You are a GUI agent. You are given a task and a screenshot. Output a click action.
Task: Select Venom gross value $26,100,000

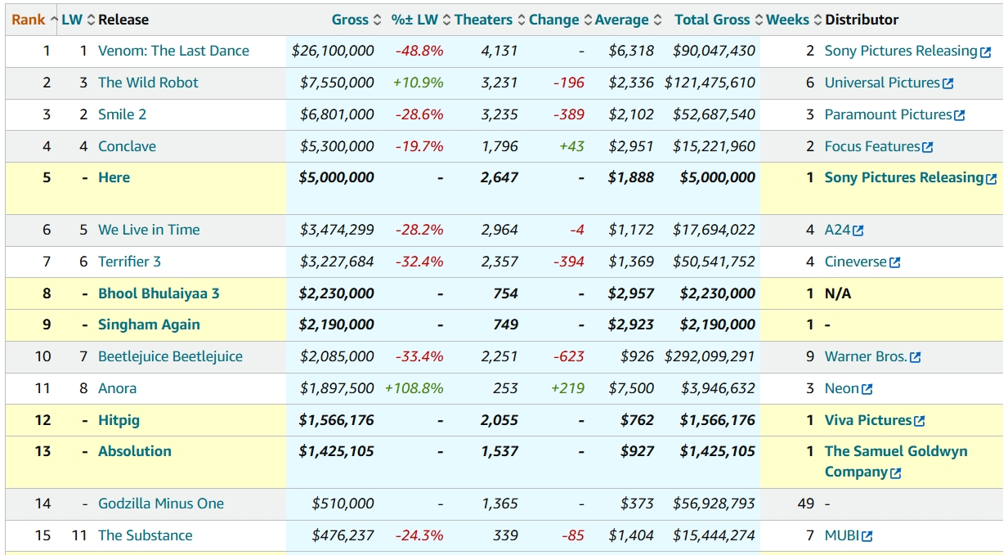pos(333,51)
